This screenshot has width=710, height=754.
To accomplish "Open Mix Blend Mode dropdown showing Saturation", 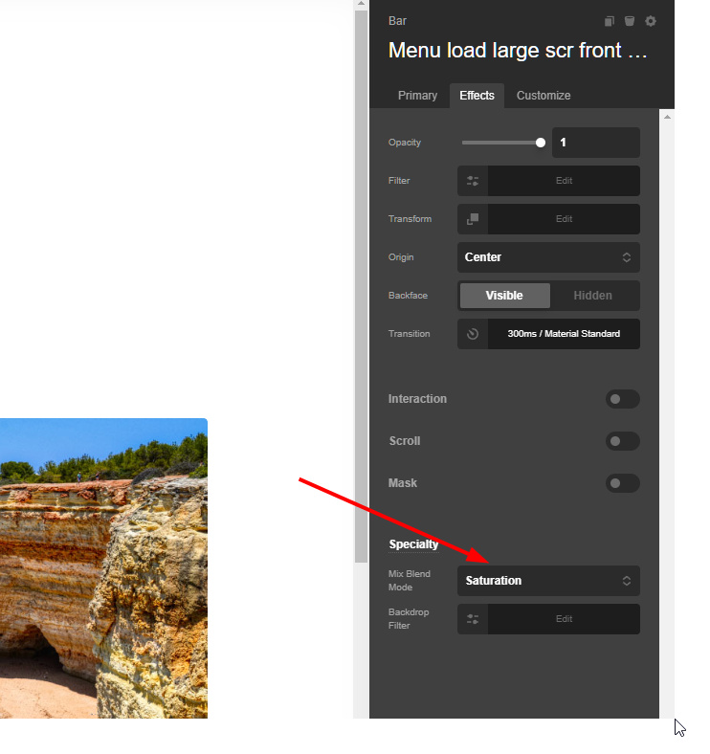I will point(548,581).
